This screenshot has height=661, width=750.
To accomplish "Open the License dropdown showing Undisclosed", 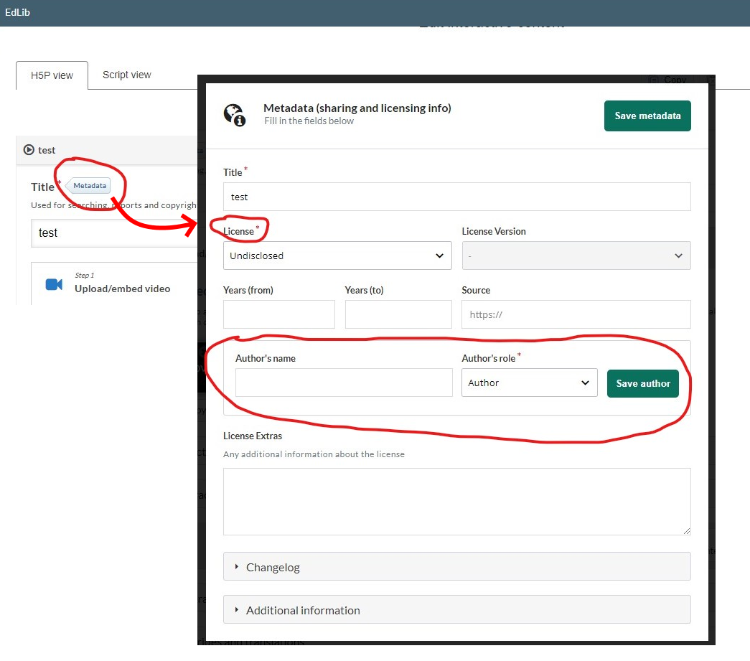I will tap(337, 256).
